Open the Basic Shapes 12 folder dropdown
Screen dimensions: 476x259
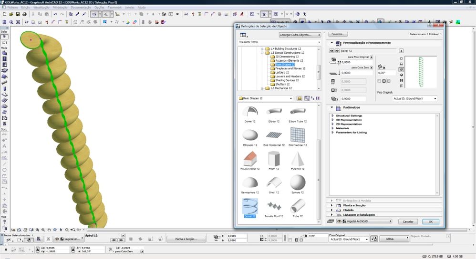[266, 98]
